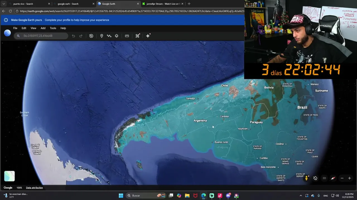
Task: Open the Windows Start menu
Action: tap(121, 196)
